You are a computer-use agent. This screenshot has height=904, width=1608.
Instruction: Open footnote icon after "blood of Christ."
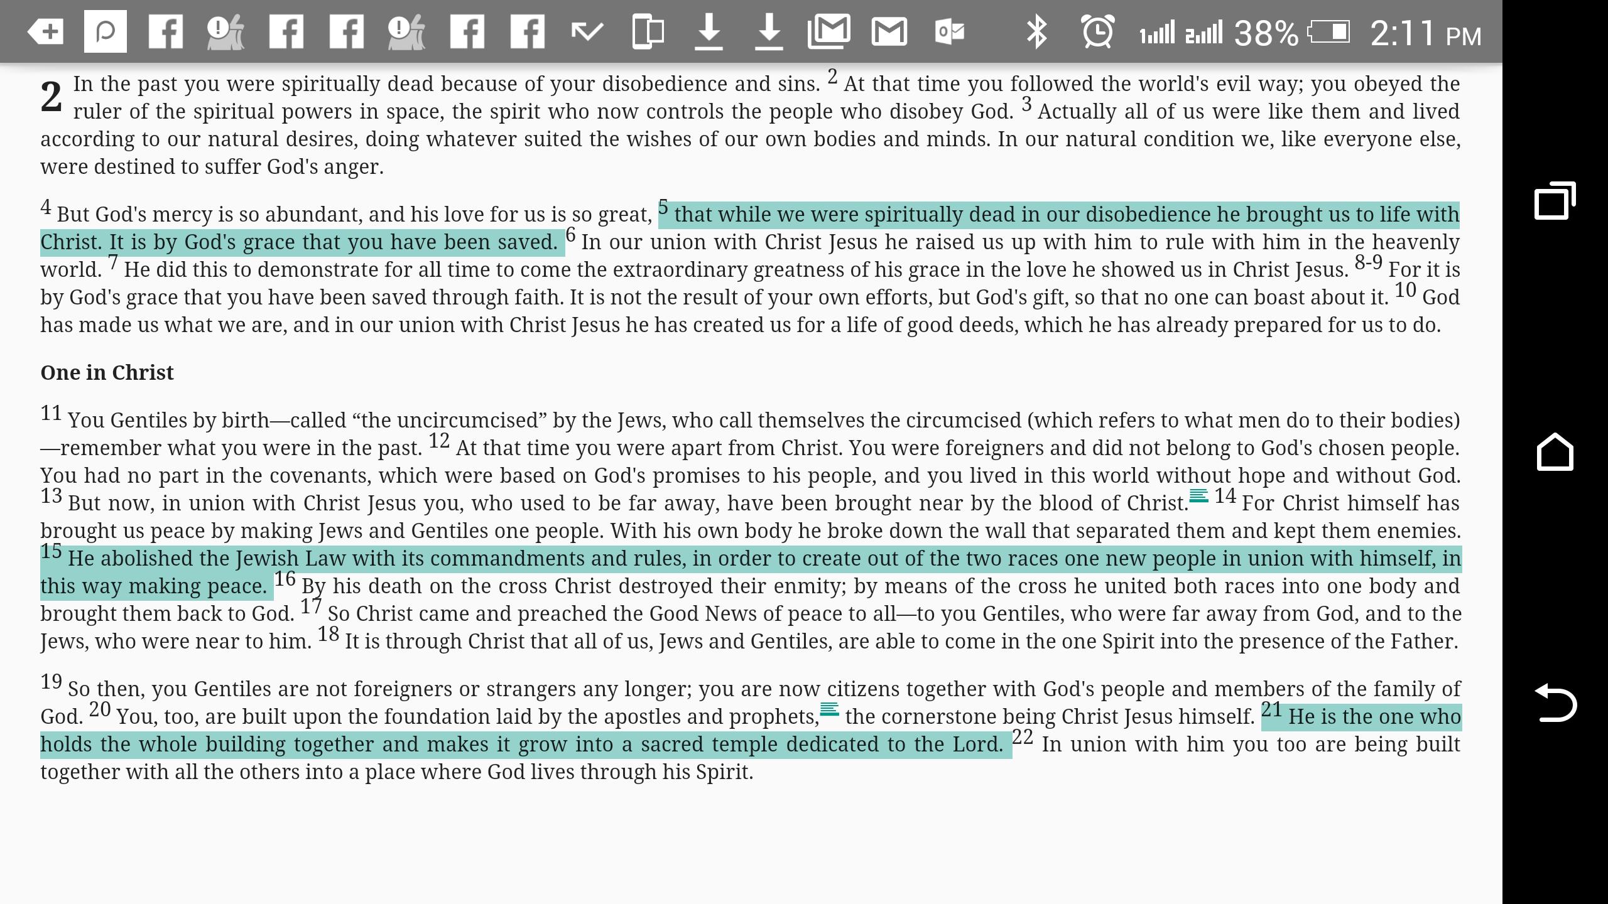[1198, 496]
